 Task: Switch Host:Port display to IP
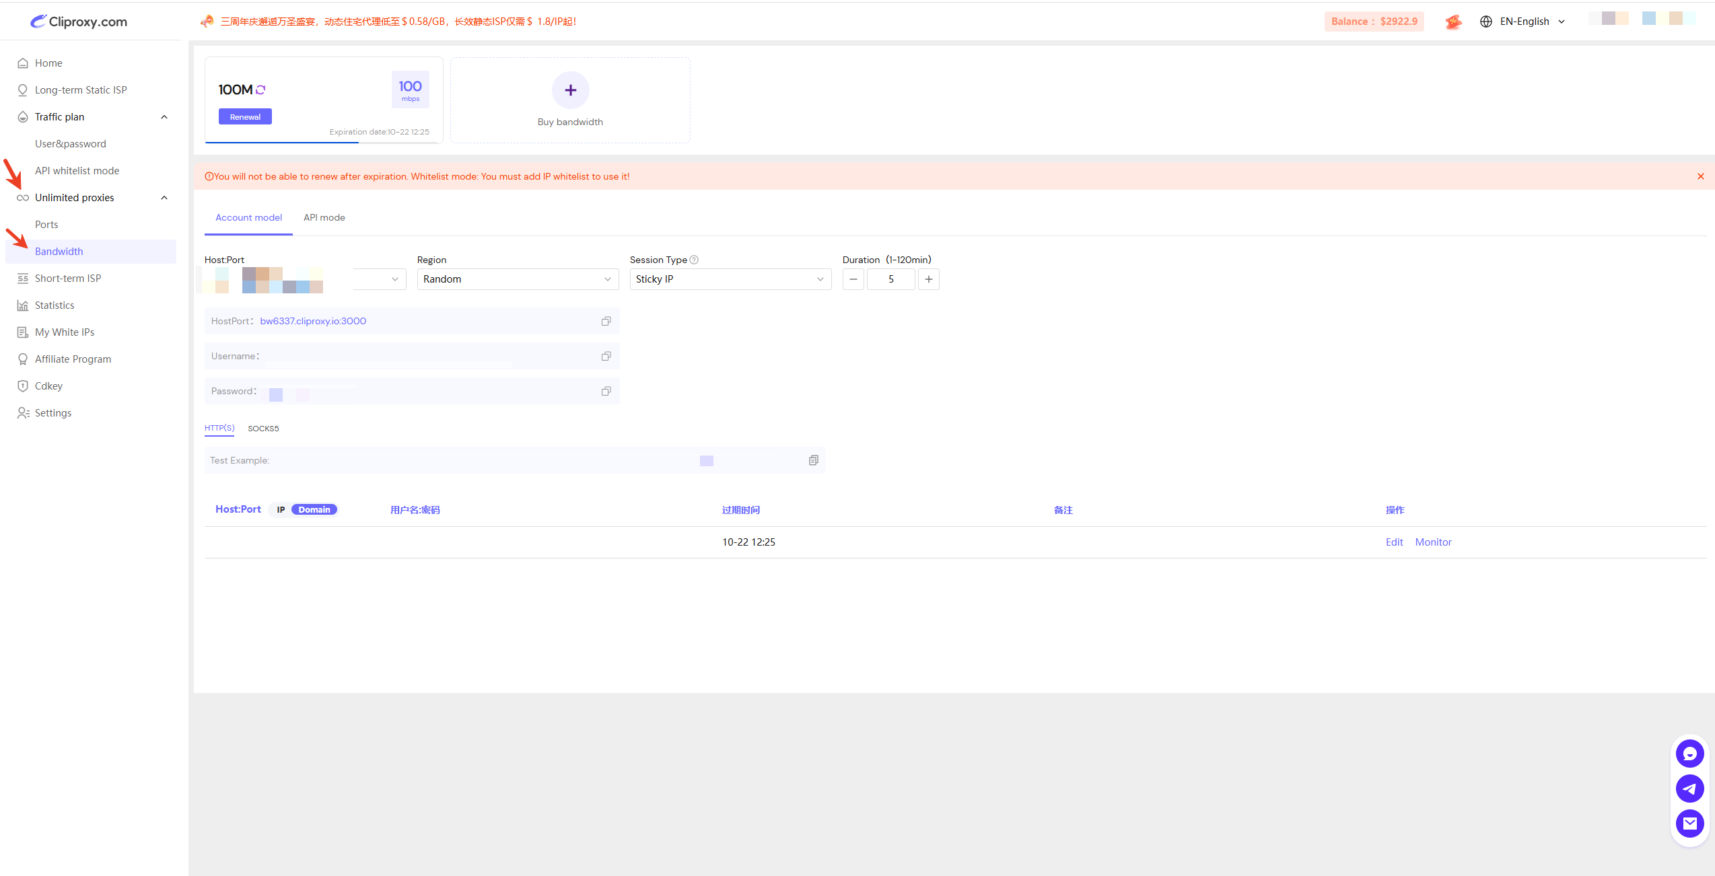281,510
